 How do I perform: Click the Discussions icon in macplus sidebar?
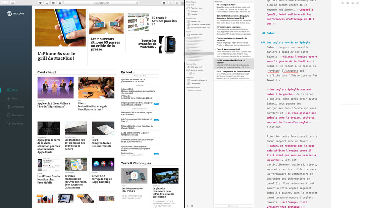point(9,115)
